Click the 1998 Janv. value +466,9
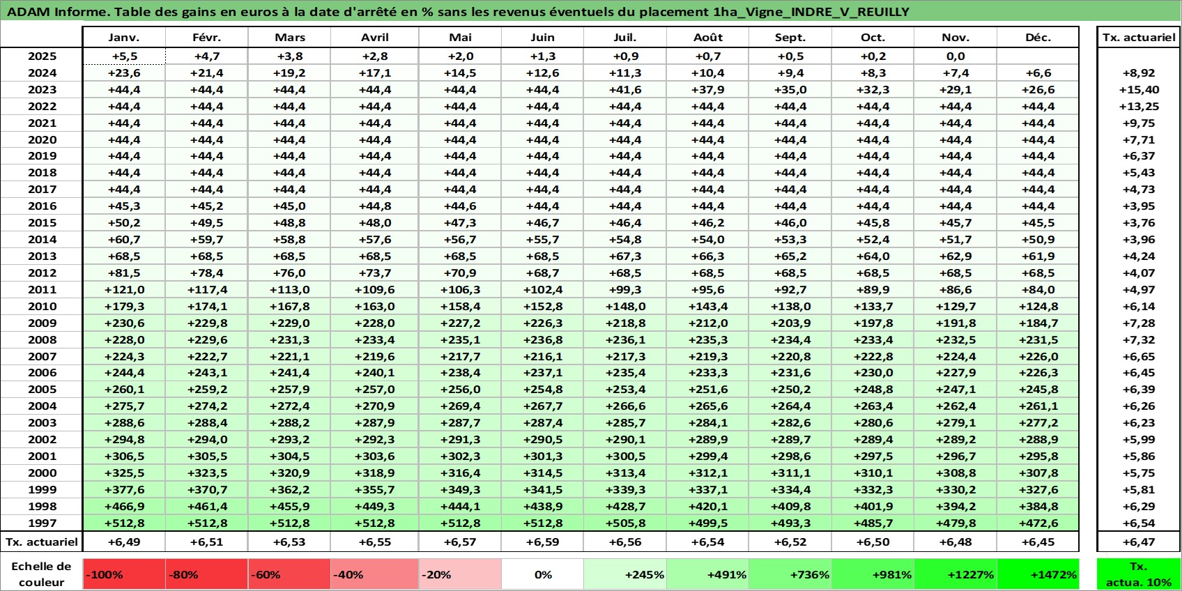This screenshot has width=1182, height=591. (124, 506)
